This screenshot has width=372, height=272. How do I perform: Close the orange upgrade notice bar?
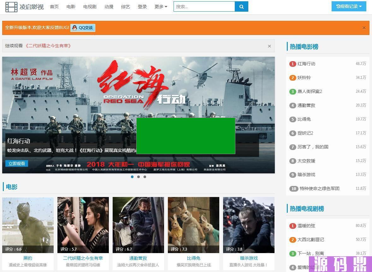[x=364, y=28]
